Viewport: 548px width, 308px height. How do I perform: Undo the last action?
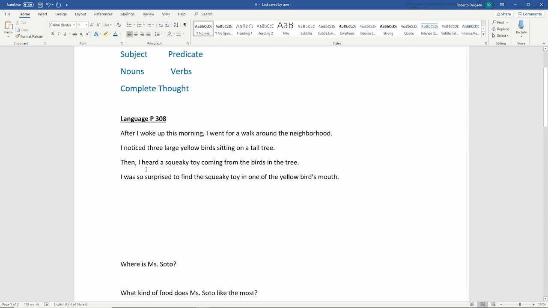[48, 5]
